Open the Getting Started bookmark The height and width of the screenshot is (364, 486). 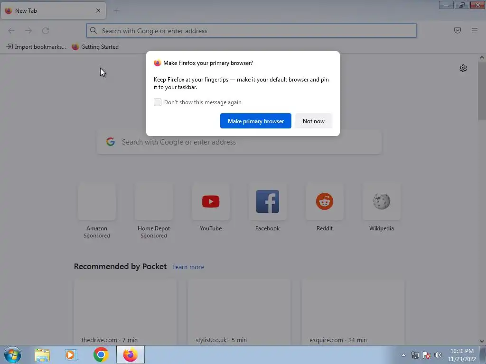95,47
